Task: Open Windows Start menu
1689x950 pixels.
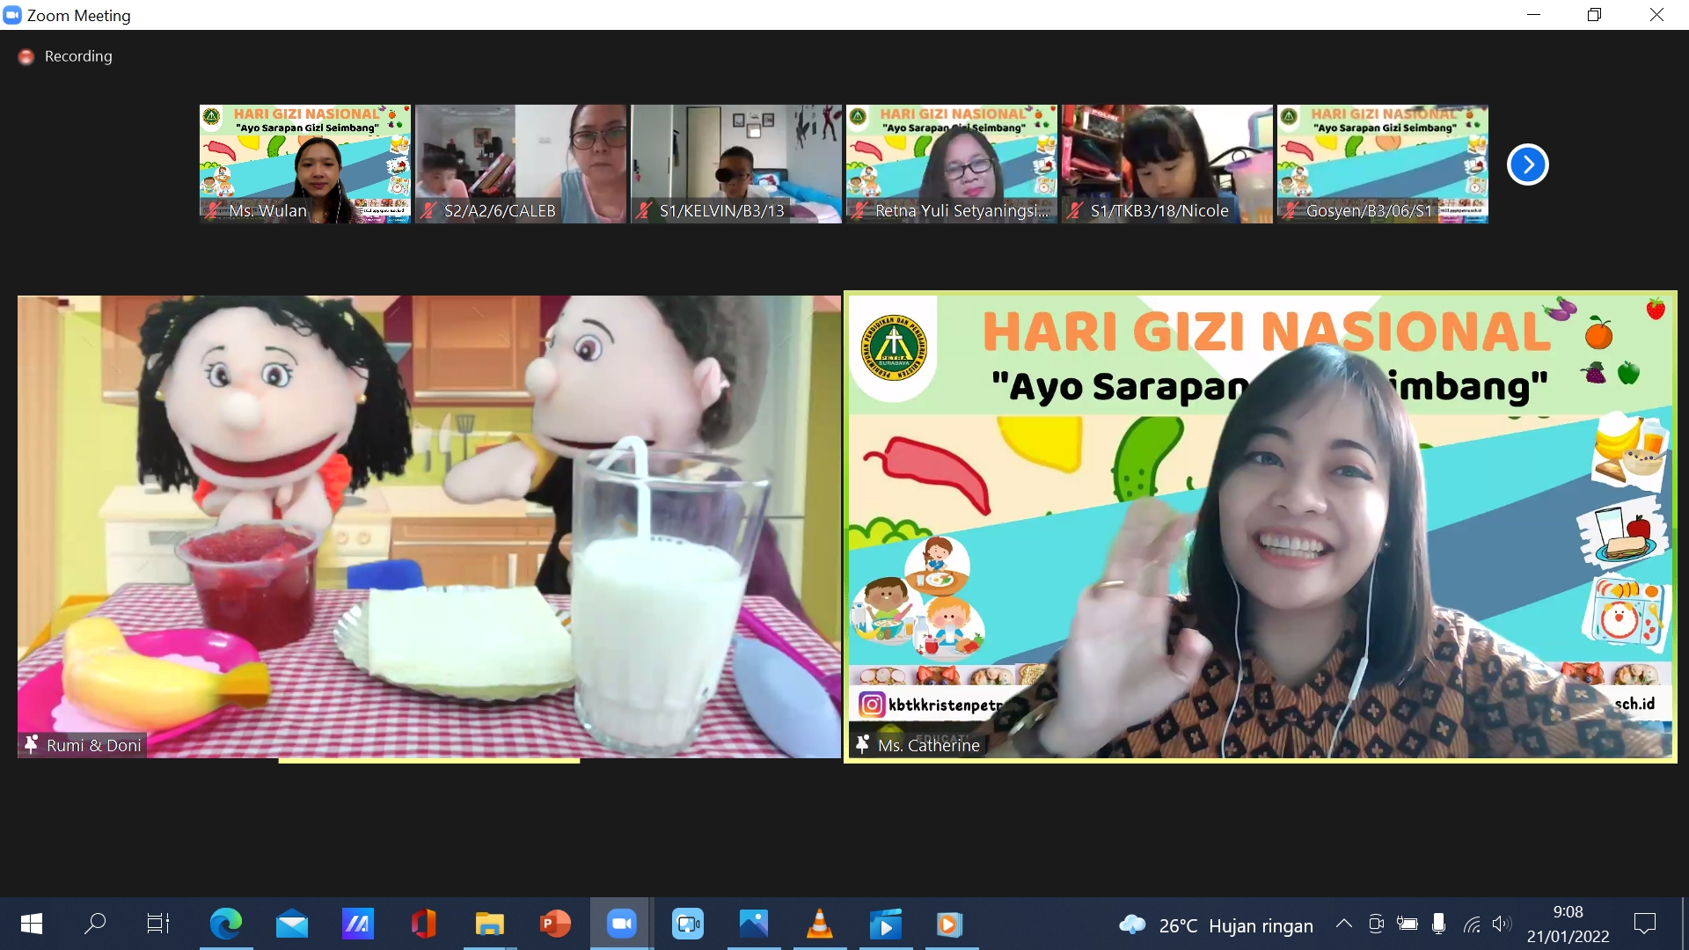Action: 32,924
